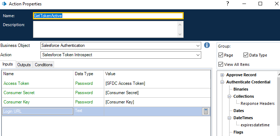This screenshot has width=280, height=136.
Task: Click the Name field containing GetTokenActive
Action: [x=108, y=16]
